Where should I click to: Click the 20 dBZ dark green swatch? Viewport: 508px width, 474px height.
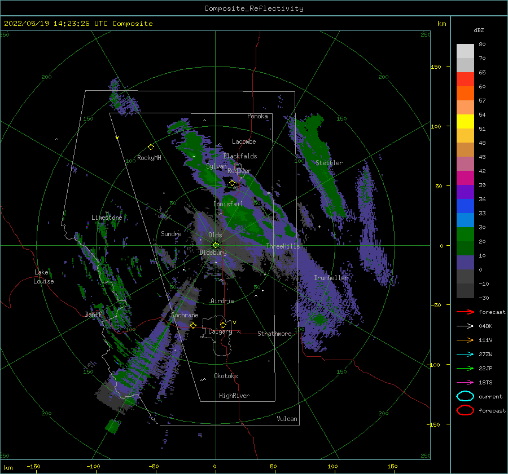465,248
